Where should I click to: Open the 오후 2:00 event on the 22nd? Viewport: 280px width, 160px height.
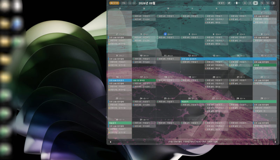tap(265, 81)
